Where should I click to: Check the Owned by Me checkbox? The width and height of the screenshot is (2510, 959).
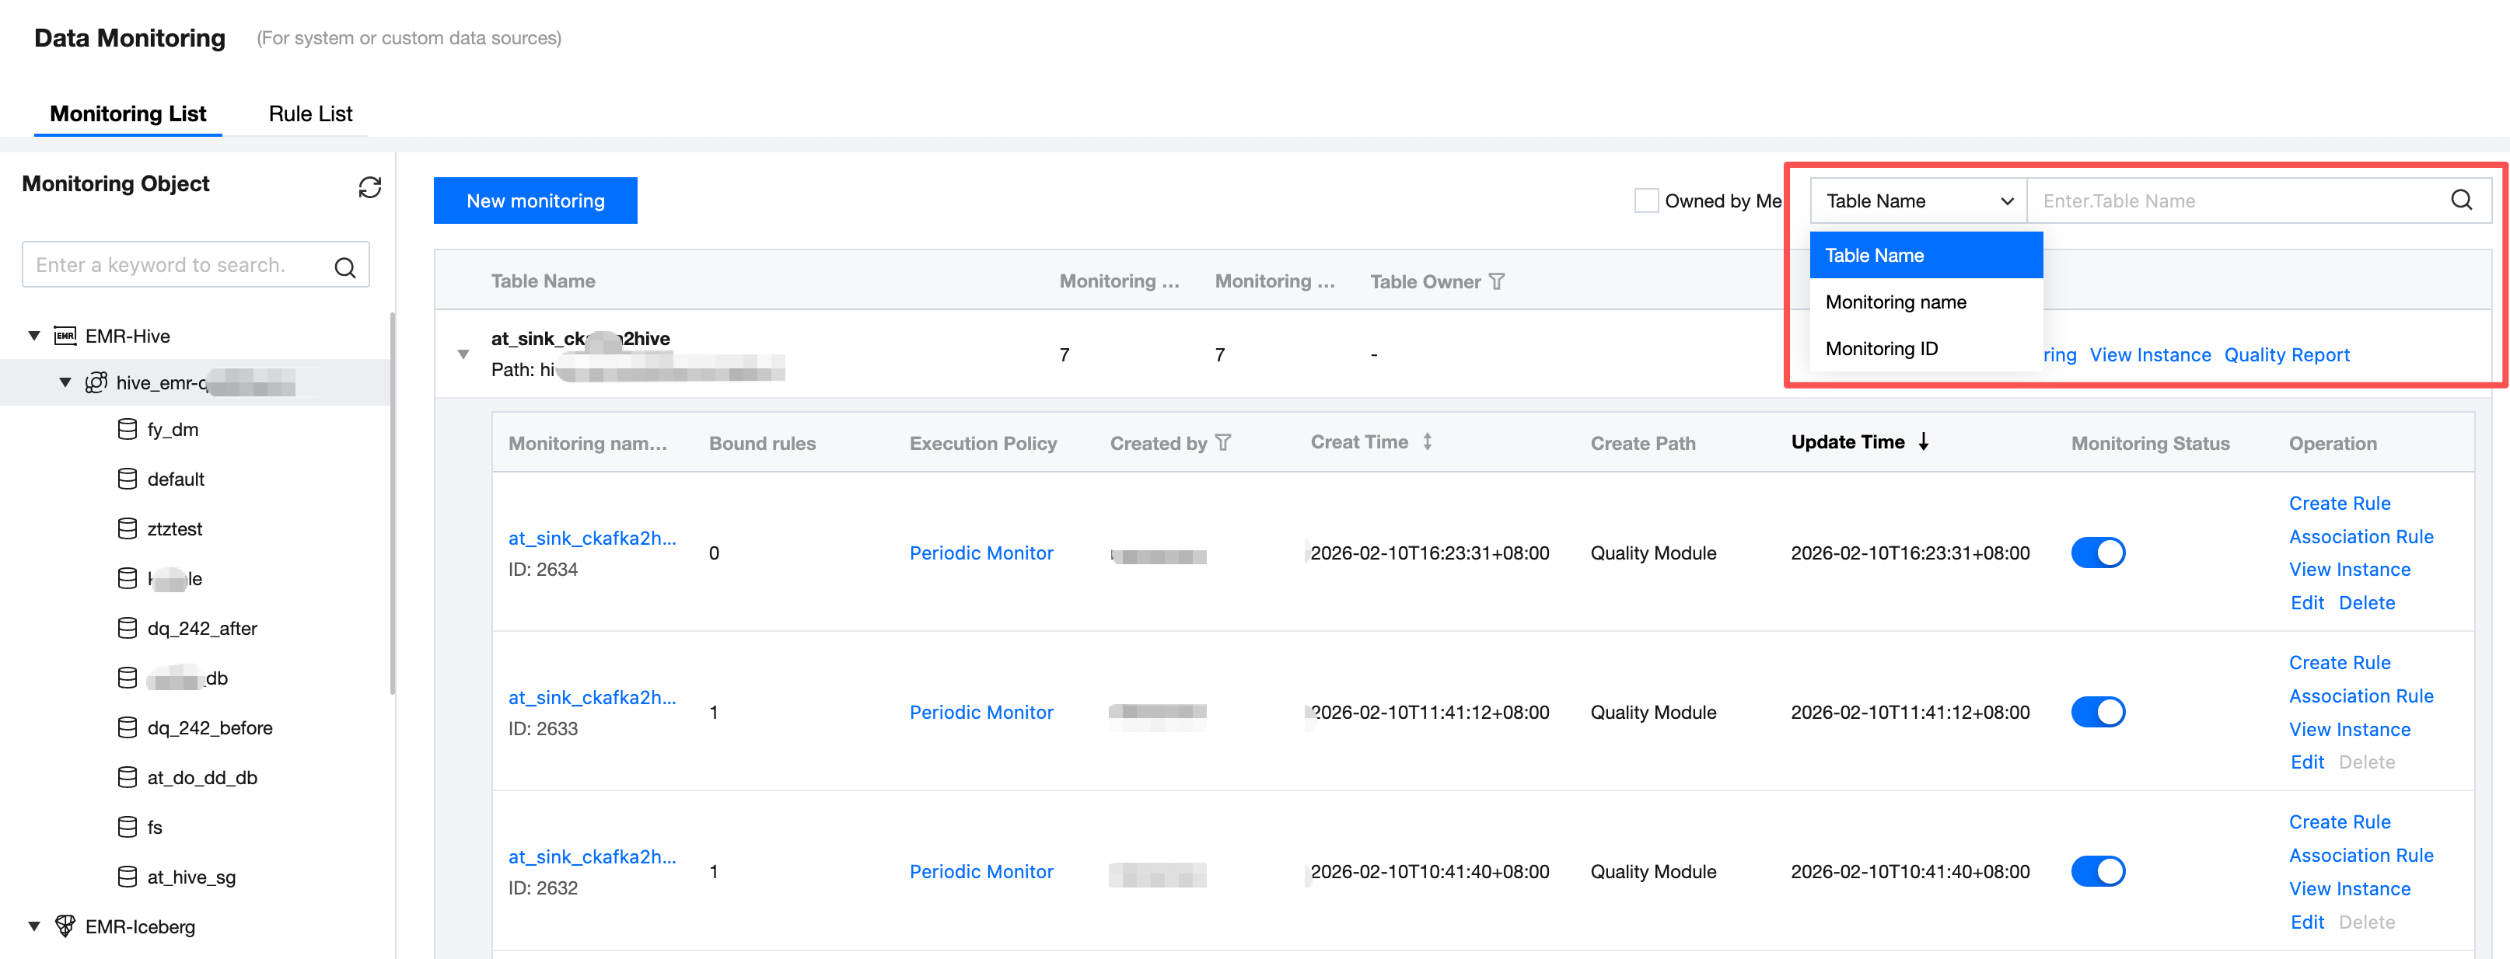click(1645, 201)
